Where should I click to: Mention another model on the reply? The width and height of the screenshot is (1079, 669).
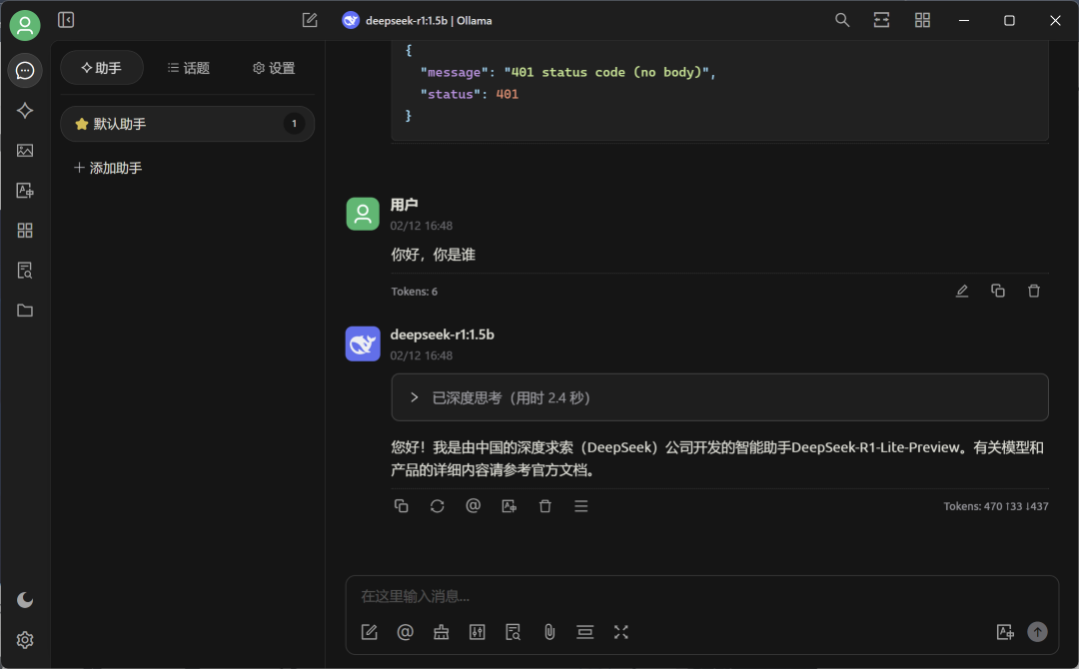473,506
